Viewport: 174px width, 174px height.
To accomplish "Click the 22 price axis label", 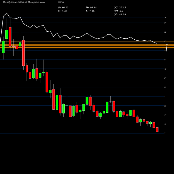I will point(165,106).
